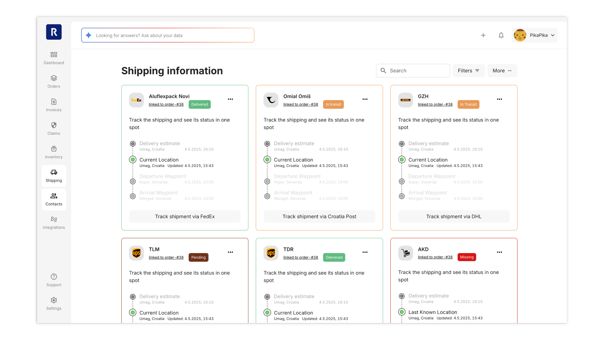The image size is (604, 340).
Task: Click In transit badge on Omial Omiš
Action: pos(333,105)
